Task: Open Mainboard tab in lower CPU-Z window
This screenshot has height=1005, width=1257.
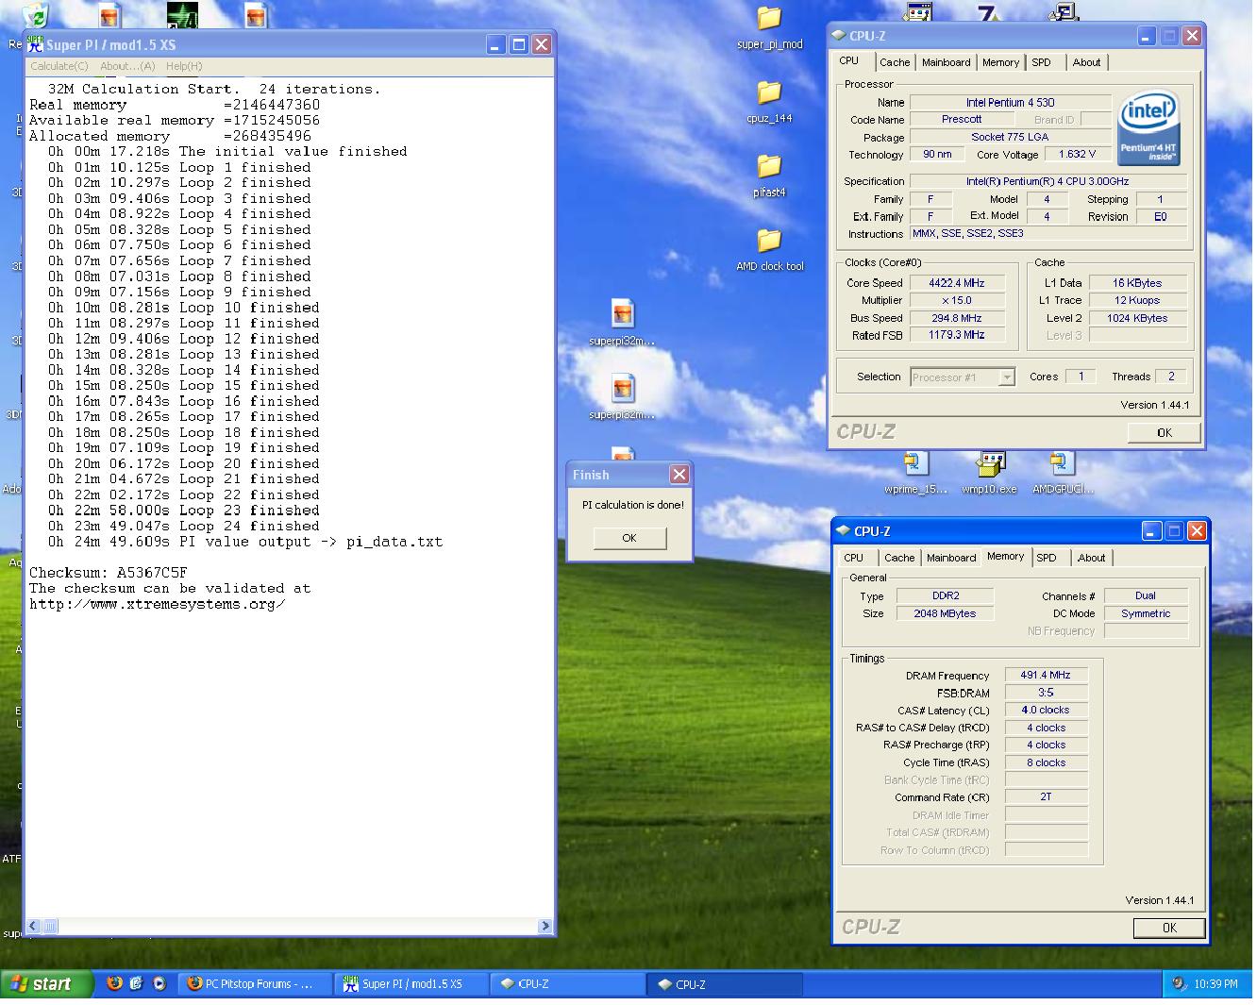Action: [951, 558]
